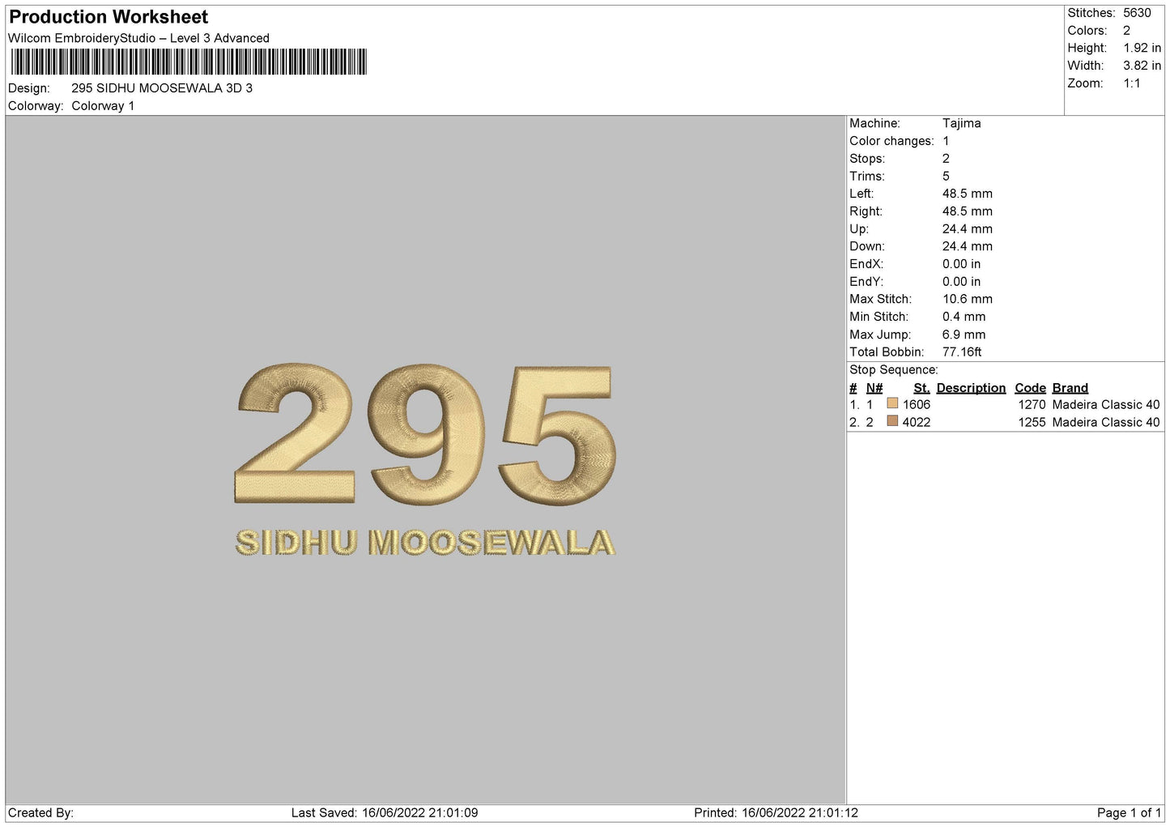
Task: Click the Production Worksheet title
Action: tap(108, 17)
